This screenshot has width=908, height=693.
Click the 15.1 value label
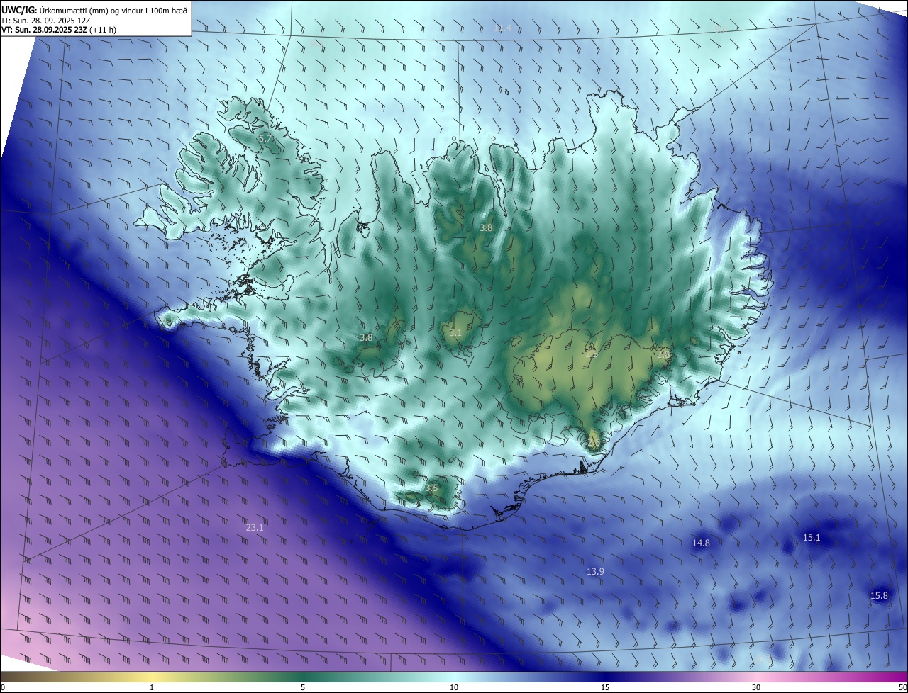tap(812, 537)
